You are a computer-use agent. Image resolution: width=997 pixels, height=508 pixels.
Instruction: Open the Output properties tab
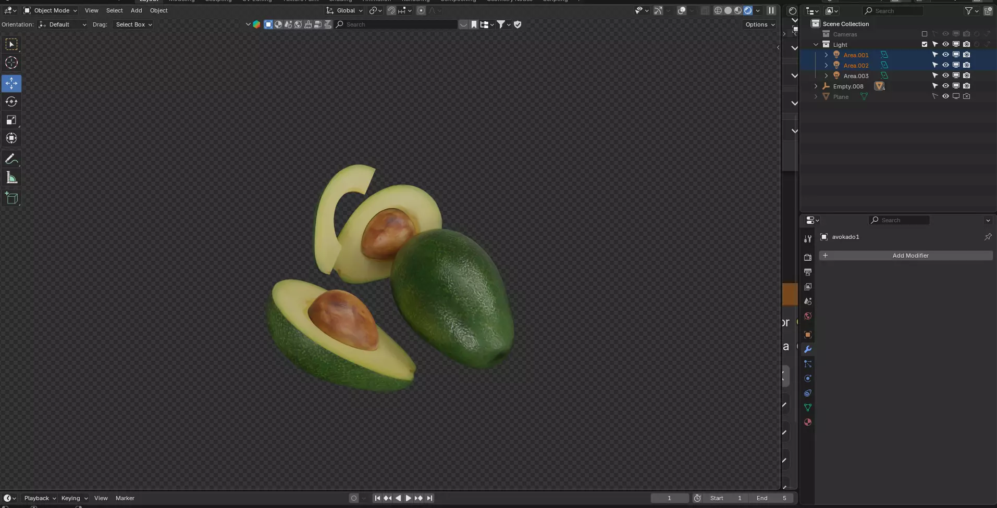[x=808, y=272]
